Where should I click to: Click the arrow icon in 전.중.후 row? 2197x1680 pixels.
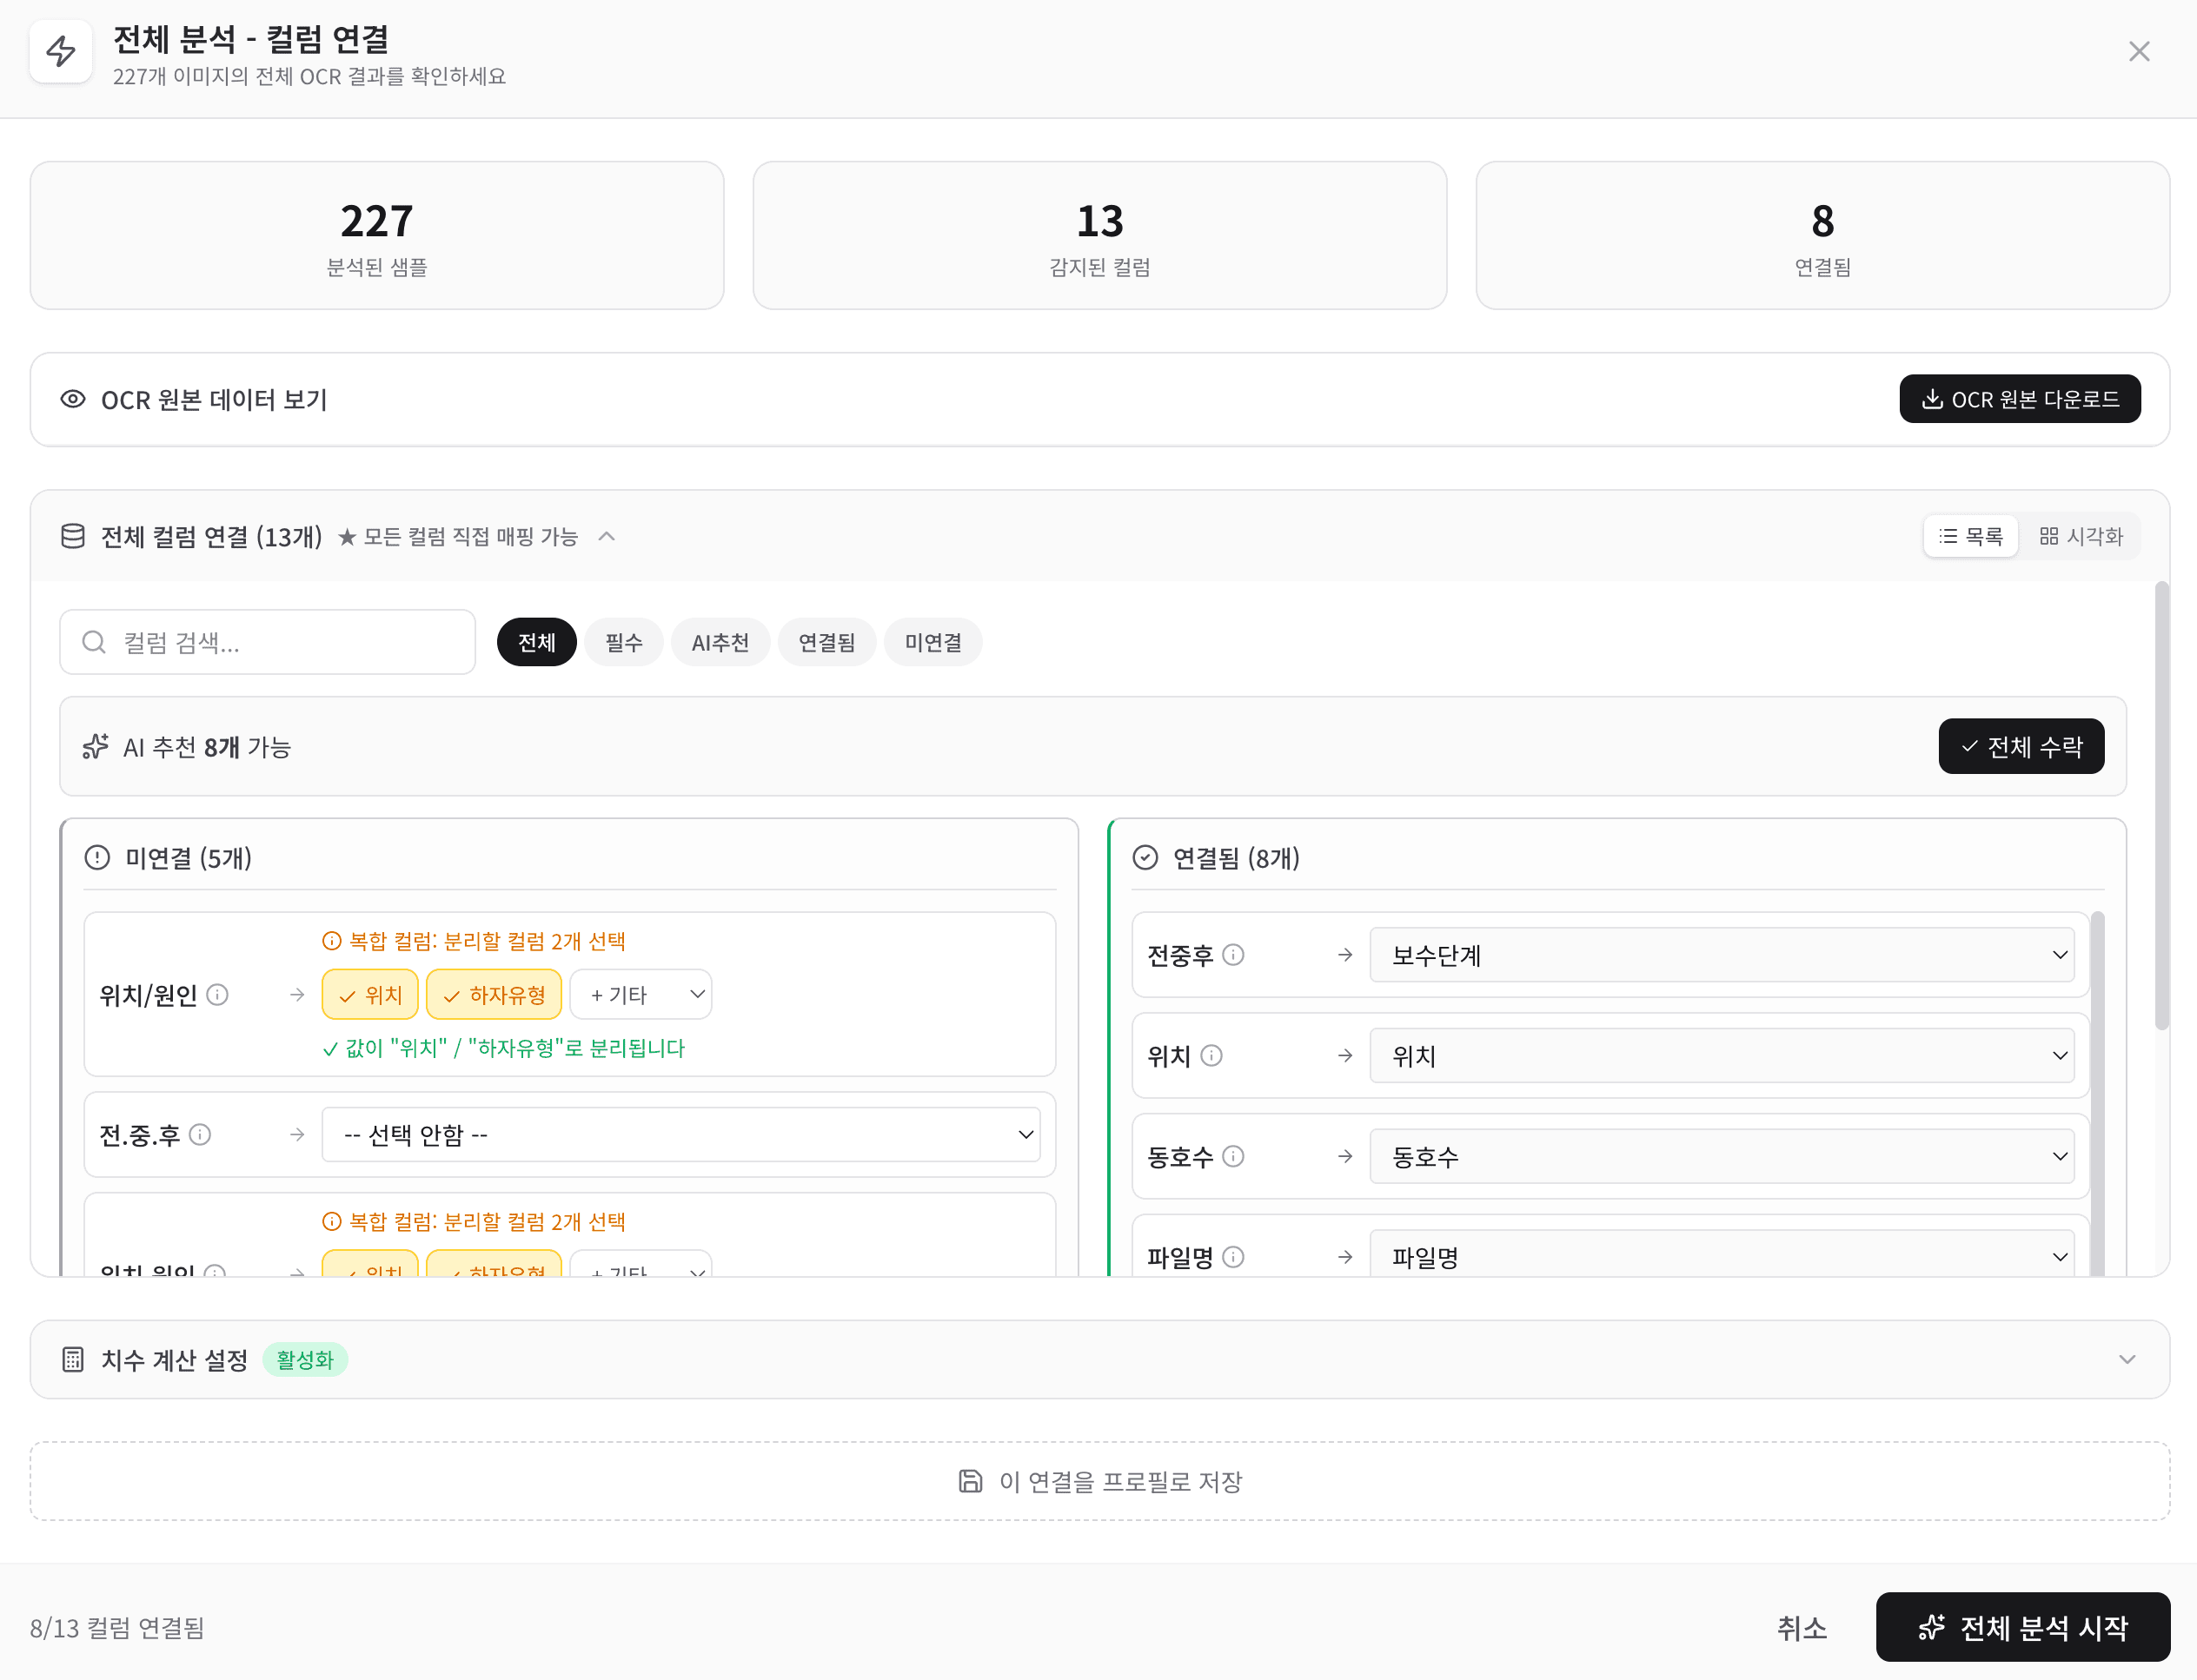pyautogui.click(x=297, y=1135)
